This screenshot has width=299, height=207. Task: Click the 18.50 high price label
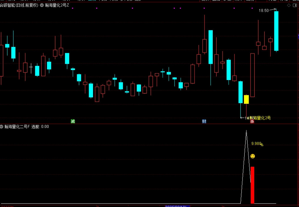(x=263, y=11)
